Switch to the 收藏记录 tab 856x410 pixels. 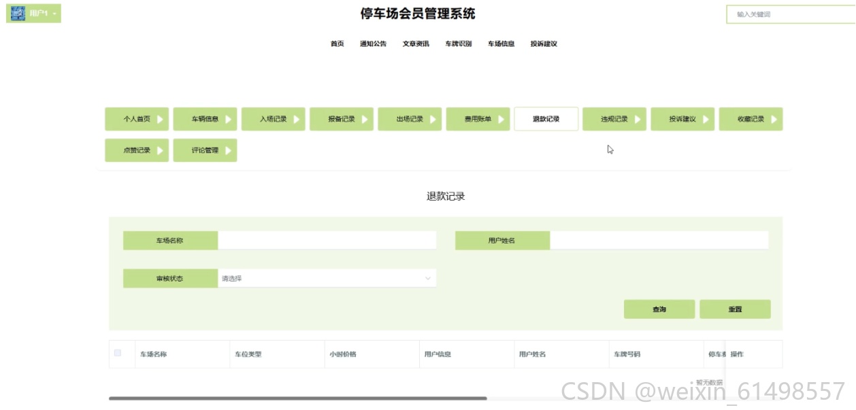pyautogui.click(x=751, y=119)
